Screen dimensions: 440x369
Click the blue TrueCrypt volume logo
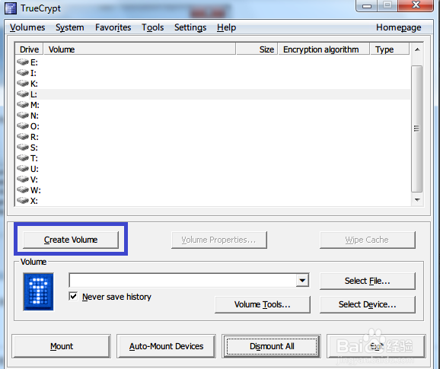point(39,291)
